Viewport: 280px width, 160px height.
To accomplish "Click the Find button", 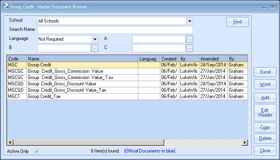I will tap(237, 22).
